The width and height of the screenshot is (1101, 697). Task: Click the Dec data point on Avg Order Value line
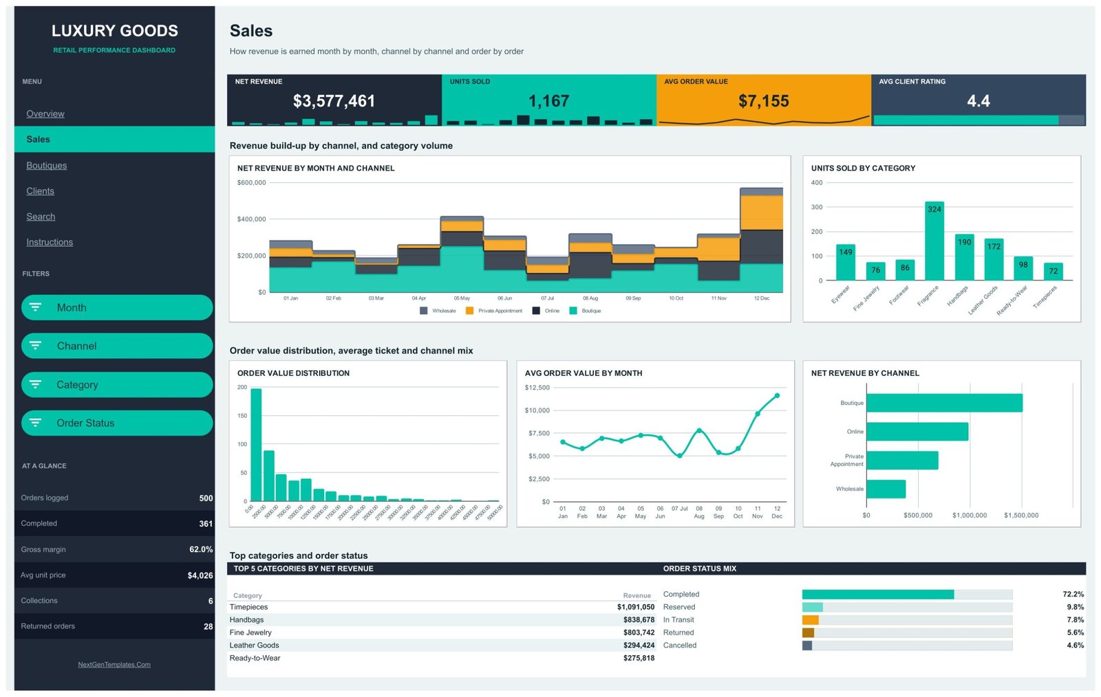tap(777, 395)
